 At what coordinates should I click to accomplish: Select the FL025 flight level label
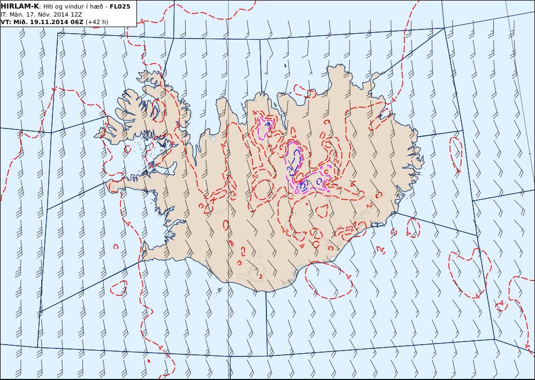point(120,6)
